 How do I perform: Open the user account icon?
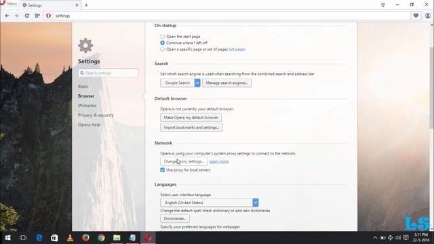tap(428, 16)
